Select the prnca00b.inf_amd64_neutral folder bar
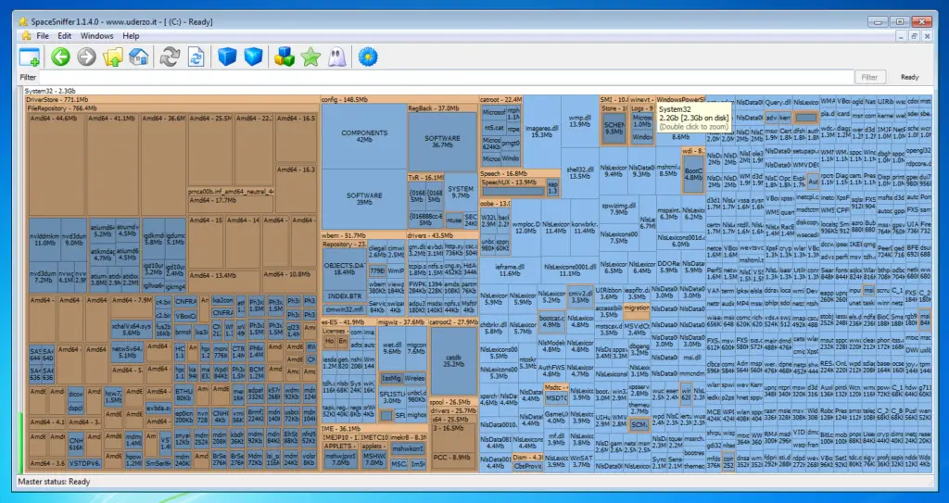The height and width of the screenshot is (503, 949). [231, 192]
